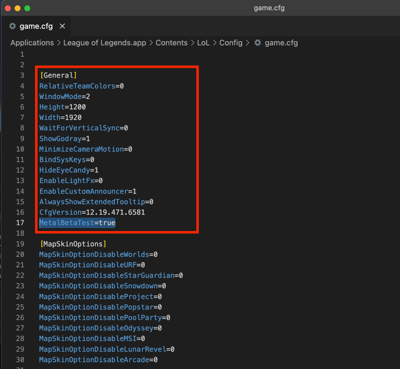Click the yellow minimize window button

coord(17,8)
